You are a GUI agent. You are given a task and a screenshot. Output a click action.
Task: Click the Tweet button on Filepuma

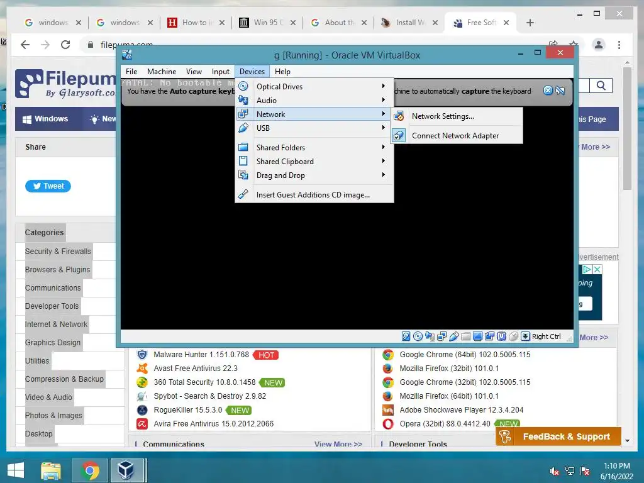tap(48, 186)
